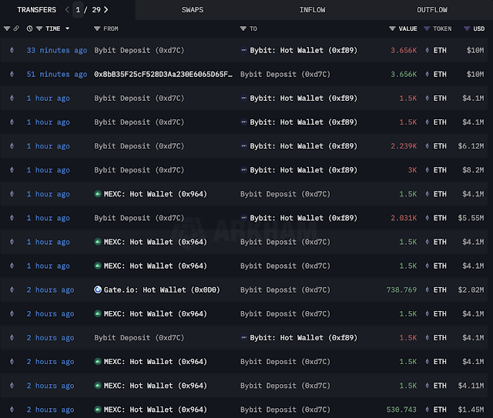The width and height of the screenshot is (493, 418).
Task: Click the Gate.io logo icon
Action: pos(98,289)
